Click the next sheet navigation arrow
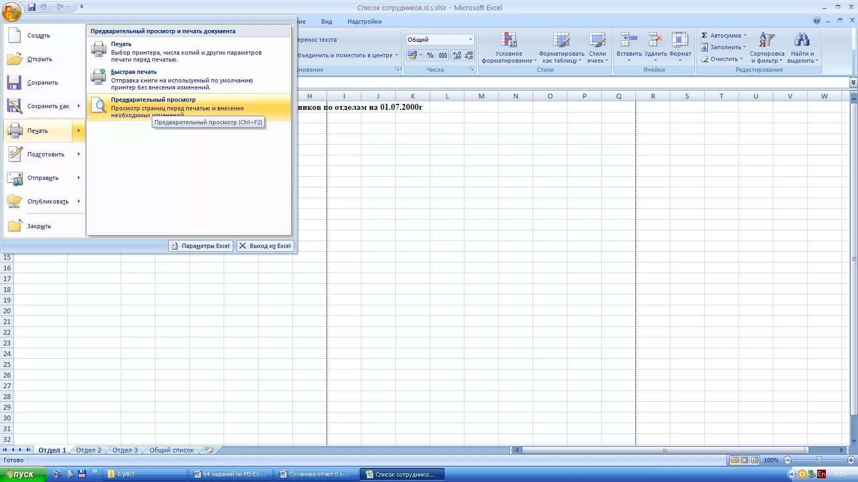 coord(20,450)
